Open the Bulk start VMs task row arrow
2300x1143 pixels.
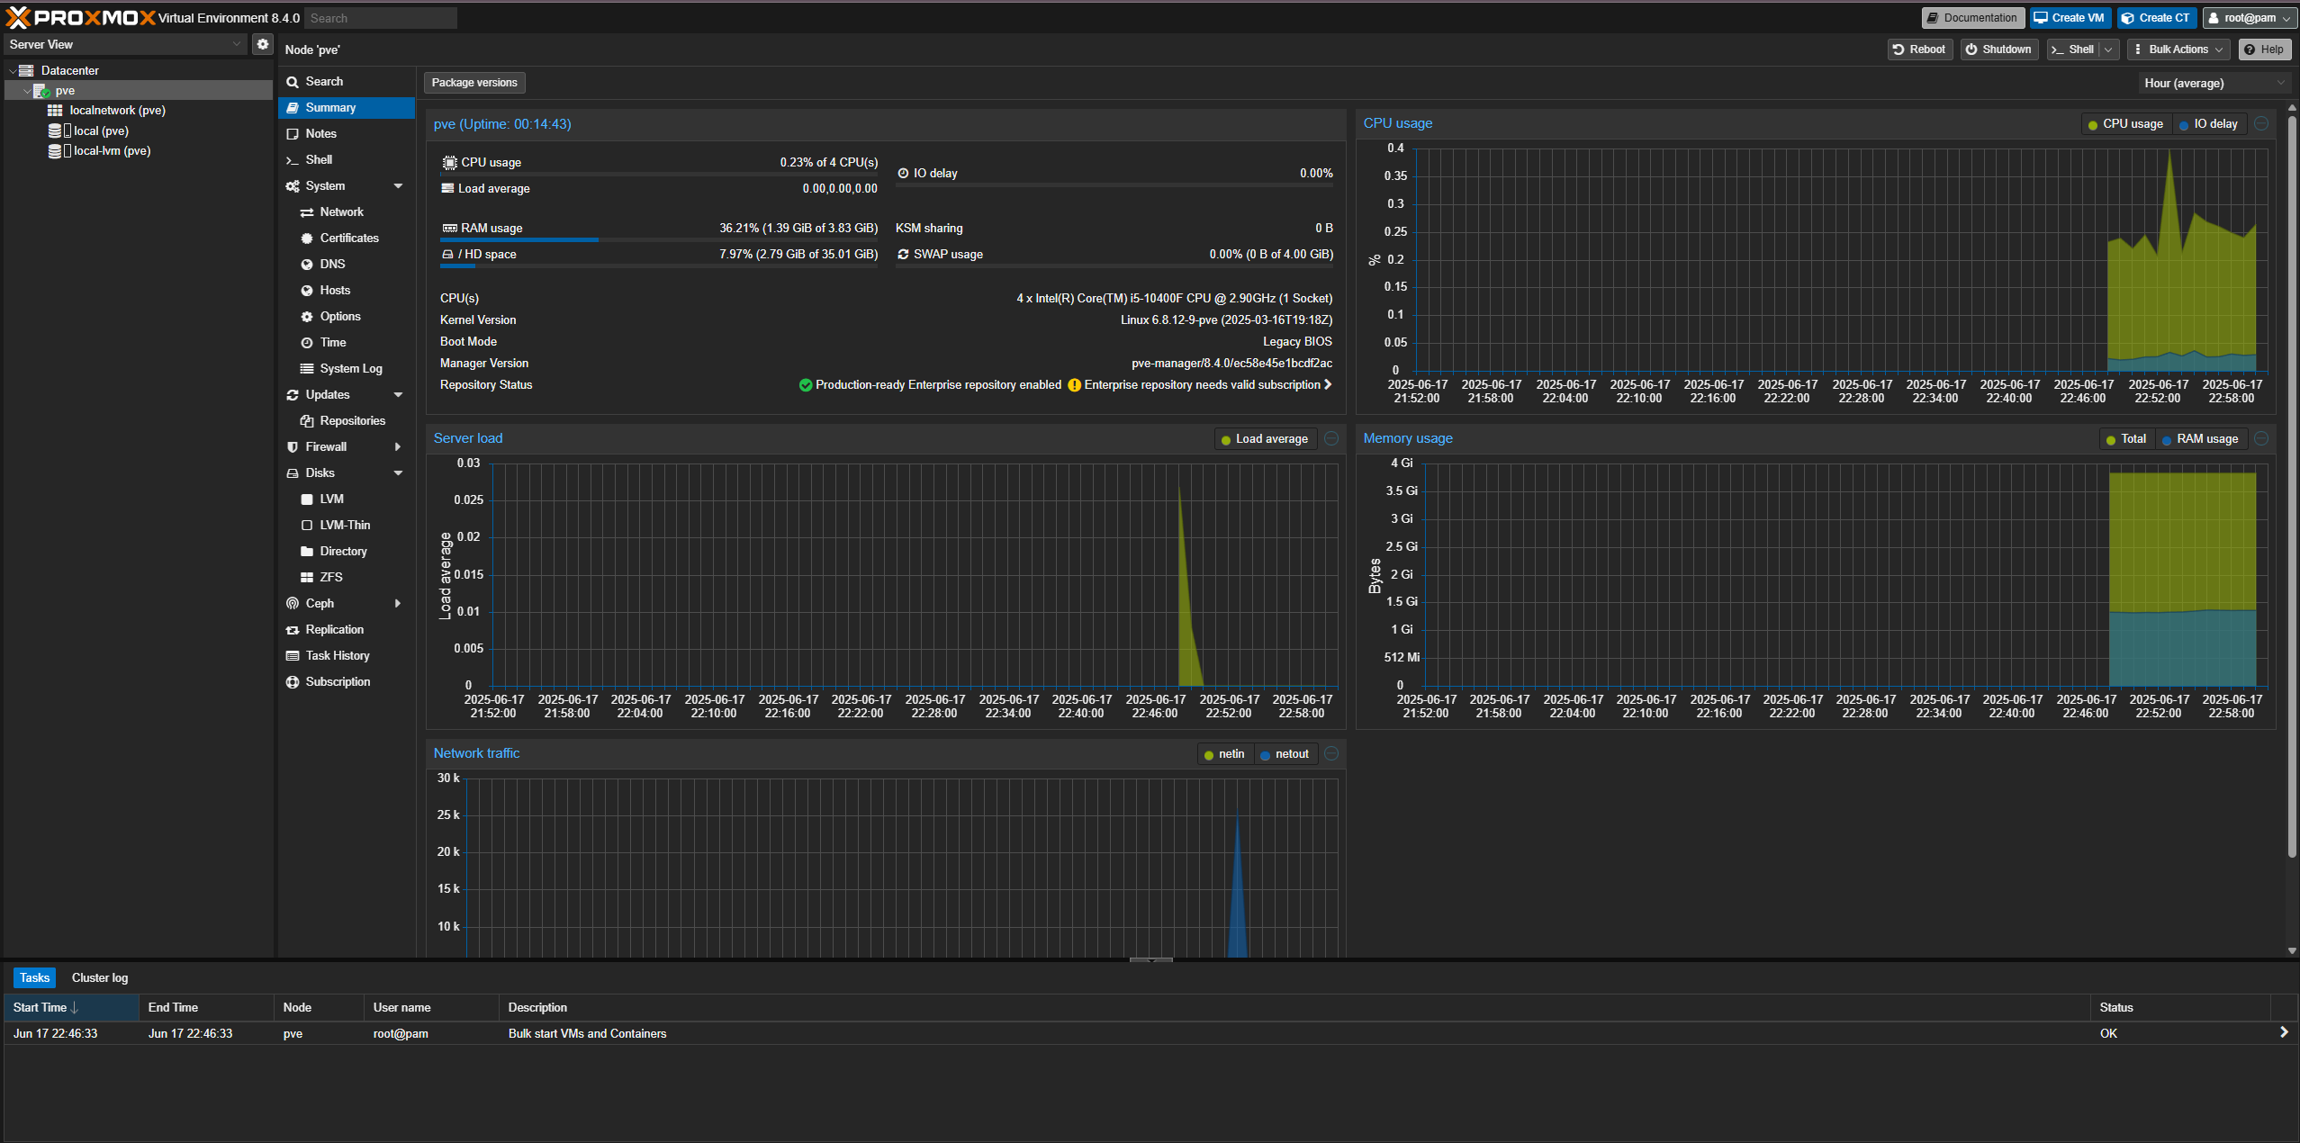click(2283, 1032)
